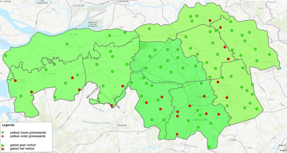
Task: Select the green marker on the far western edge
Action: click(x=5, y=56)
